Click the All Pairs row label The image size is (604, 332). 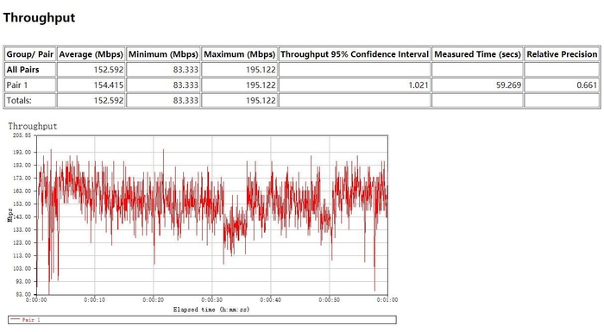point(22,70)
